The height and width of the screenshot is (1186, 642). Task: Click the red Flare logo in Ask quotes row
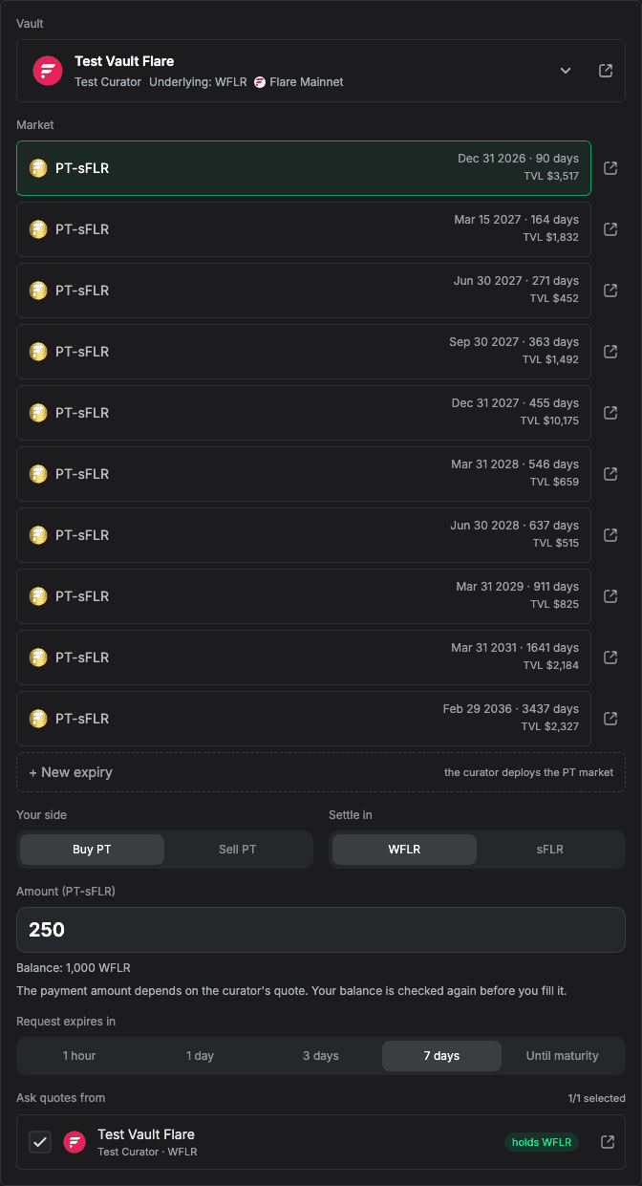pos(75,1142)
